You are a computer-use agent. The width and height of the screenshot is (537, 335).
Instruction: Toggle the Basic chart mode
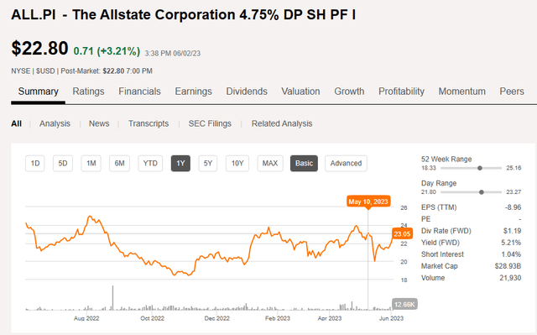coord(304,164)
